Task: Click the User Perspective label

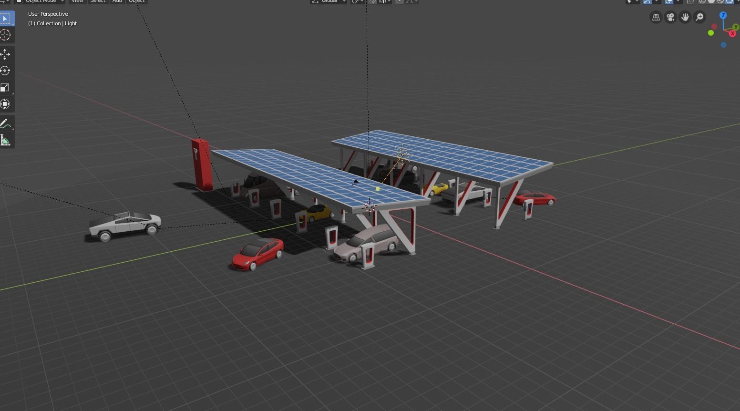Action: 48,14
